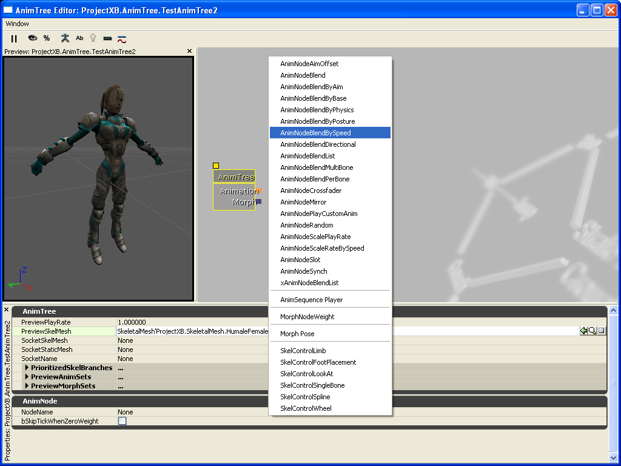Click the ellipsis button next to PreviewAnimSets

click(121, 377)
